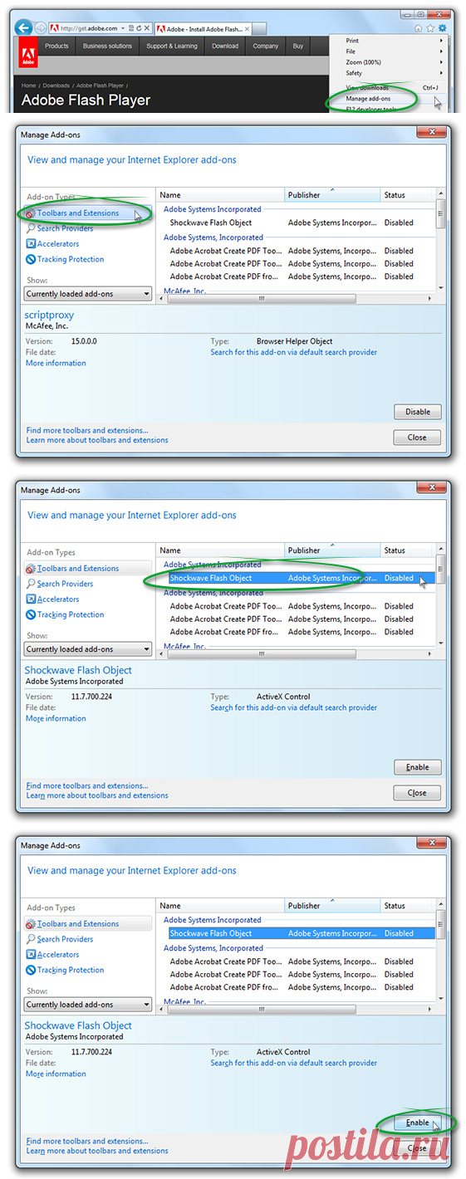
Task: Go to browser Home icon
Action: tap(418, 28)
